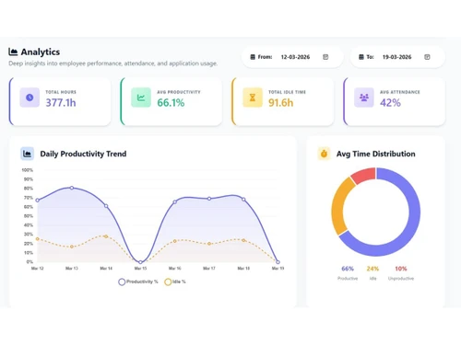Click the Daily Productivity Trend icon
Viewport: 461px width, 345px height.
(x=27, y=154)
